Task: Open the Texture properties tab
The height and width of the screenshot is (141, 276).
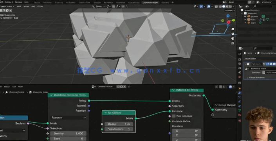Action: point(240,121)
